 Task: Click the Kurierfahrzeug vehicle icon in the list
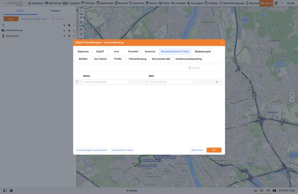coord(3,30)
